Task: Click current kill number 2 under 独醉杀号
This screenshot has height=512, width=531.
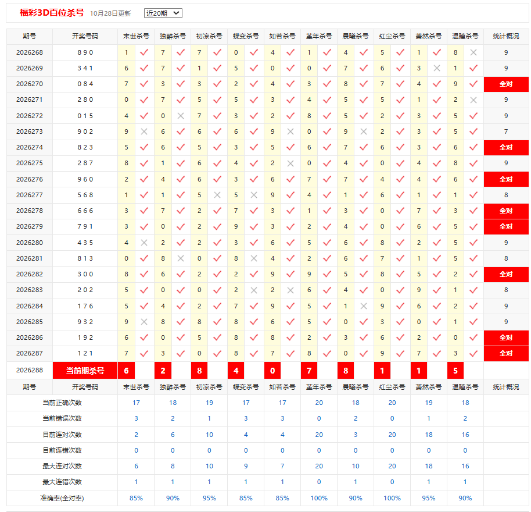Action: coord(163,371)
